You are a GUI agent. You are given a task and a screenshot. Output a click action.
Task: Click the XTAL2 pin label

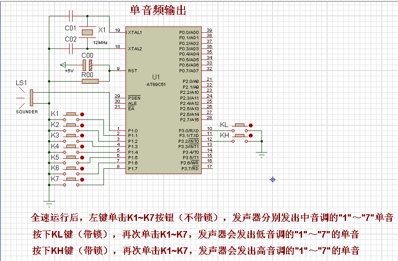pos(135,48)
